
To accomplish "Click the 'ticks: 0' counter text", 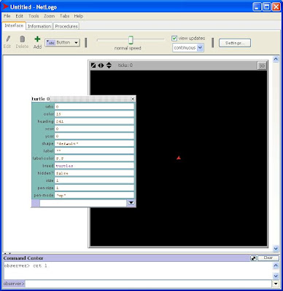I will [125, 65].
